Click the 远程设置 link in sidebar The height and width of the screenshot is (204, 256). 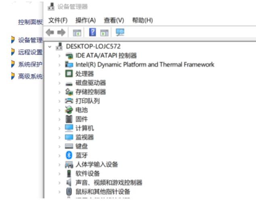pyautogui.click(x=30, y=52)
